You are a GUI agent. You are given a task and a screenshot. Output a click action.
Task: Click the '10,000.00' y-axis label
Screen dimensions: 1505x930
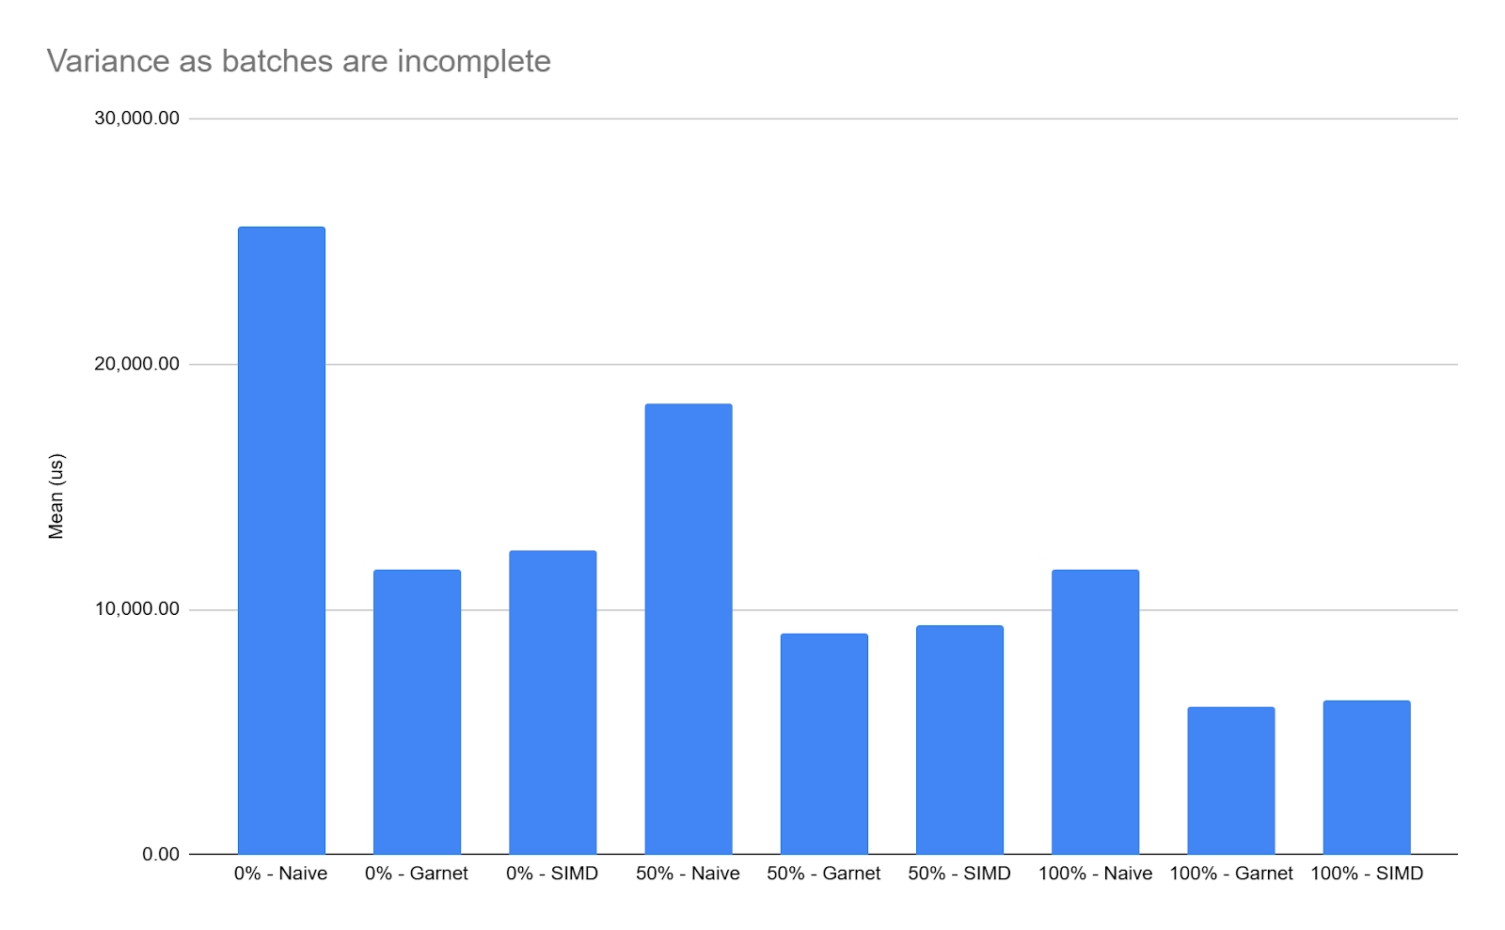(x=136, y=609)
